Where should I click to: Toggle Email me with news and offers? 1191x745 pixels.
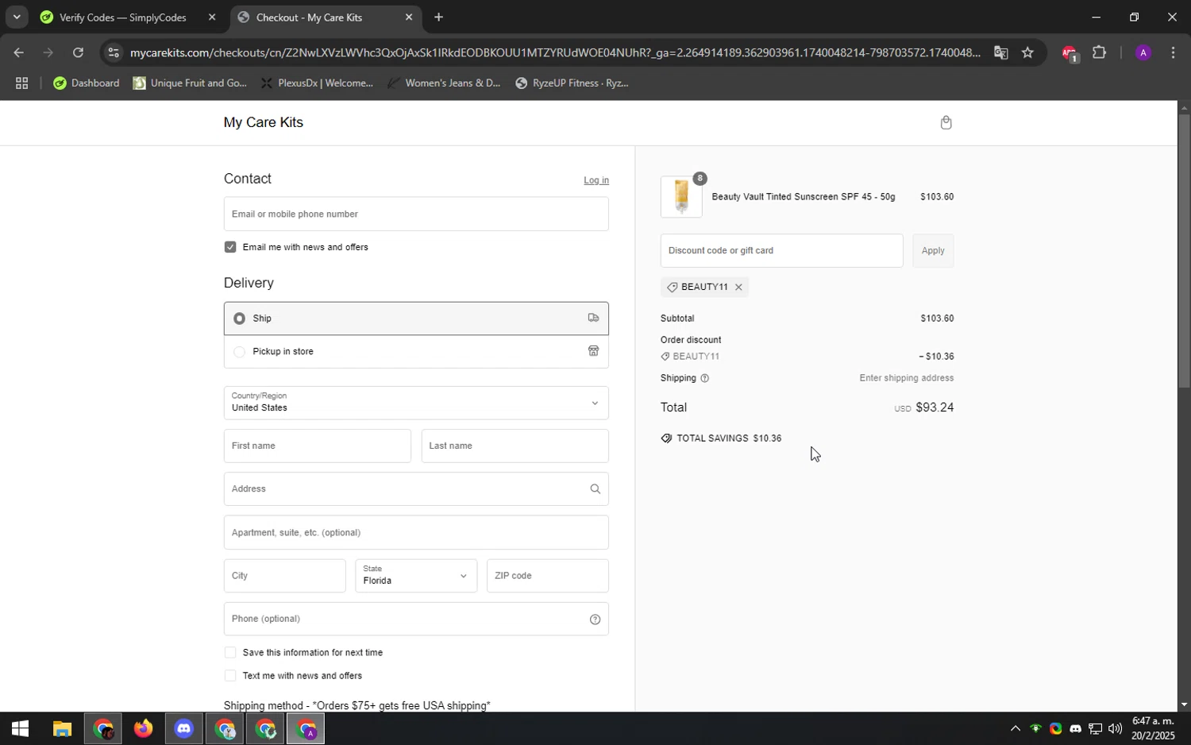click(x=230, y=247)
